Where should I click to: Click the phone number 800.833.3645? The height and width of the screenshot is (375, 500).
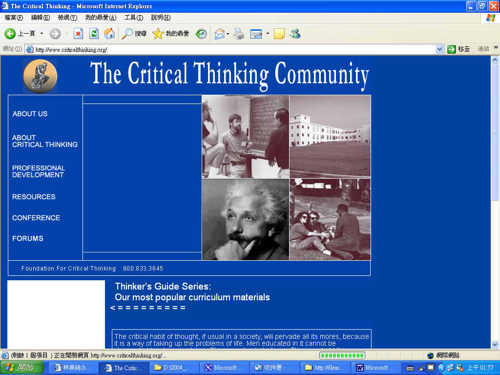click(x=143, y=269)
